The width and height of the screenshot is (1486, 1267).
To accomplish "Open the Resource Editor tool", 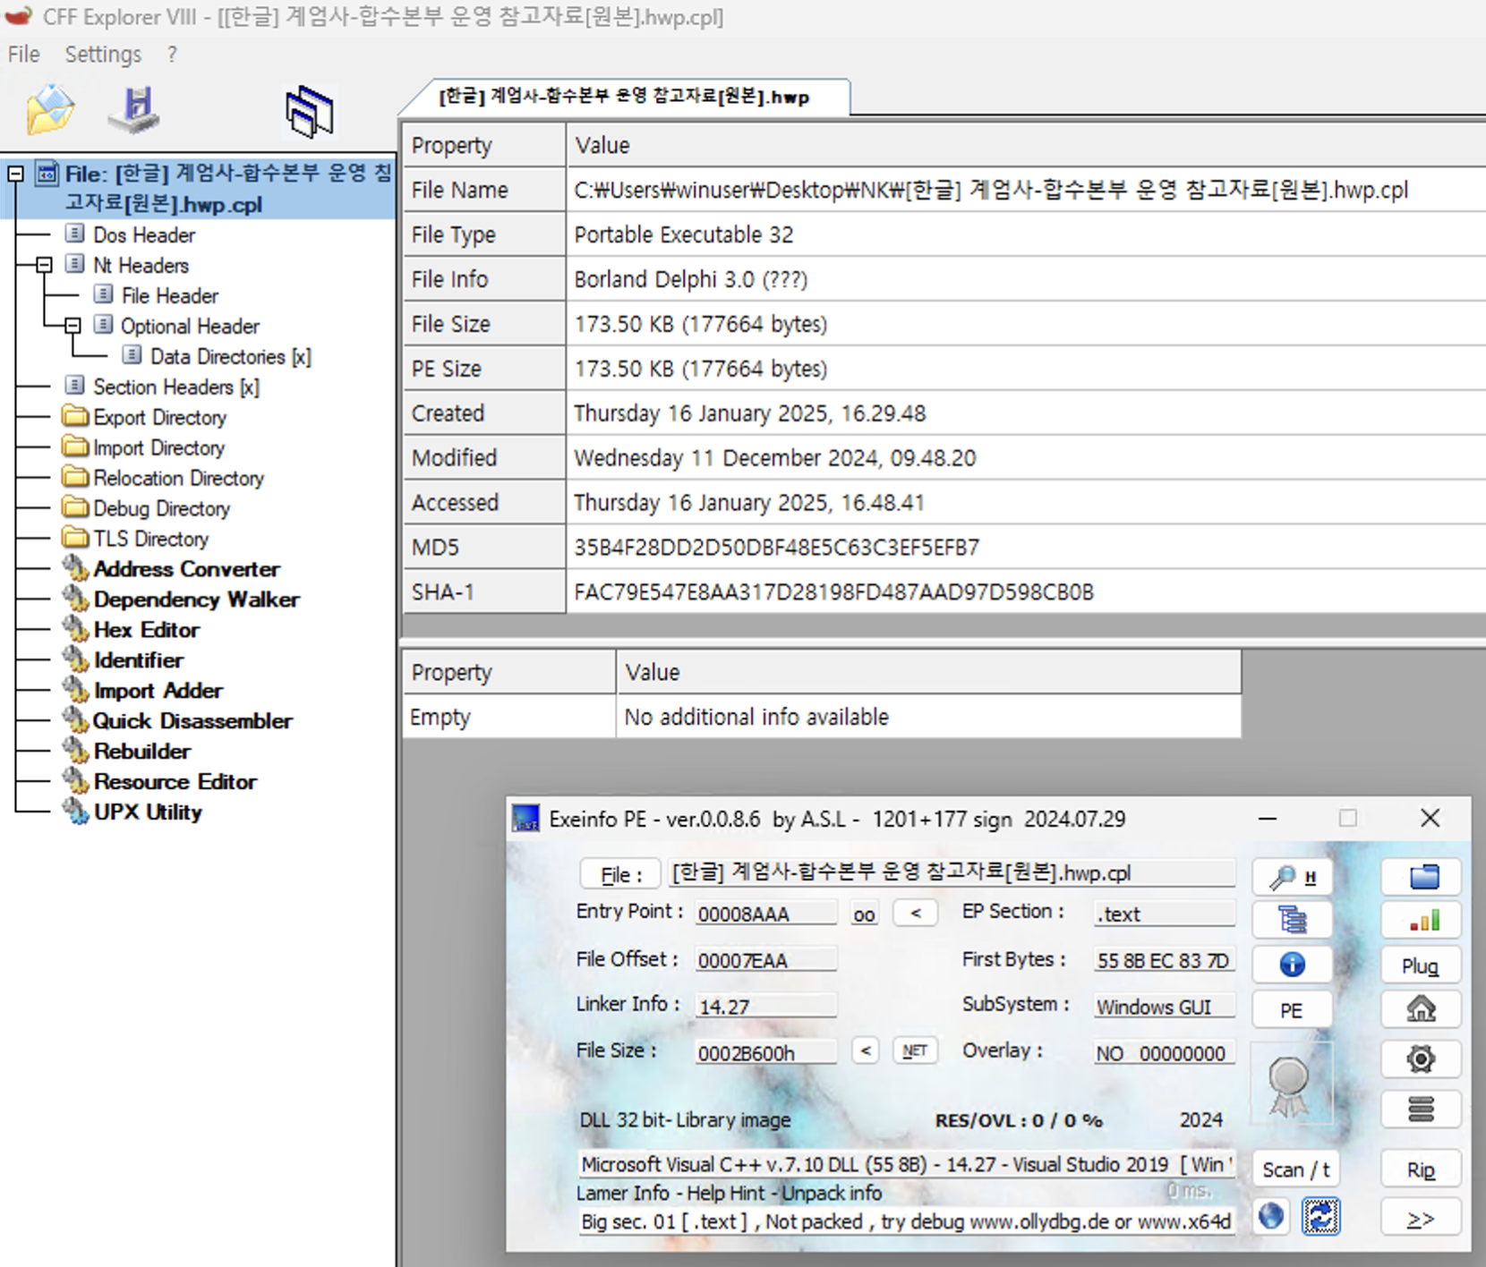I will click(175, 782).
